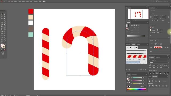Open font style Regular dropdown
This screenshot has height=96, width=171.
(168, 62)
